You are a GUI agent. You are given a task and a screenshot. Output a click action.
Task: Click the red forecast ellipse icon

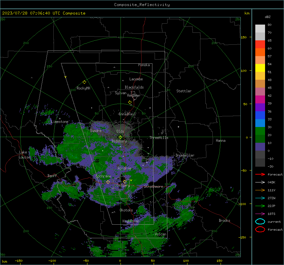(260, 229)
